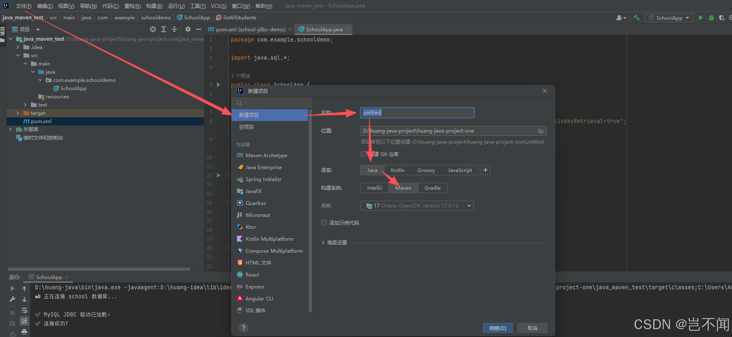This screenshot has height=337, width=732.
Task: Select Maven build system
Action: [x=403, y=188]
